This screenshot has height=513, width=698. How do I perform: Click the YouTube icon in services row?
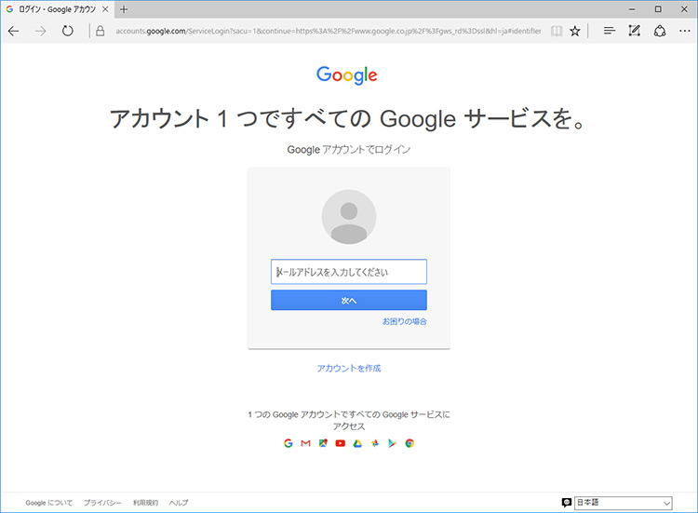[340, 443]
